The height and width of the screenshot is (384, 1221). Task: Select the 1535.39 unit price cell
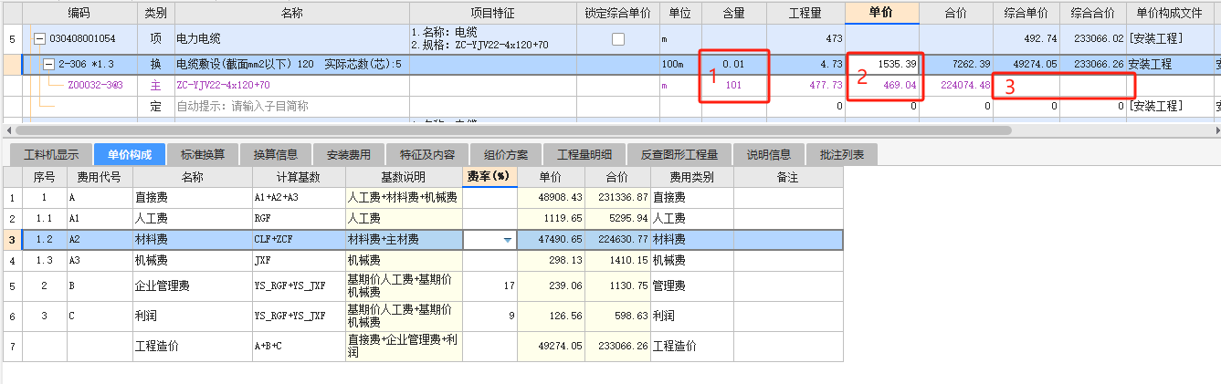[x=882, y=65]
